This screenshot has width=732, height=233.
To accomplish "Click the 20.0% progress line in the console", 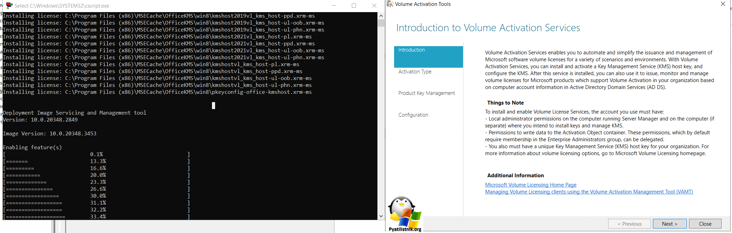I will [x=96, y=175].
